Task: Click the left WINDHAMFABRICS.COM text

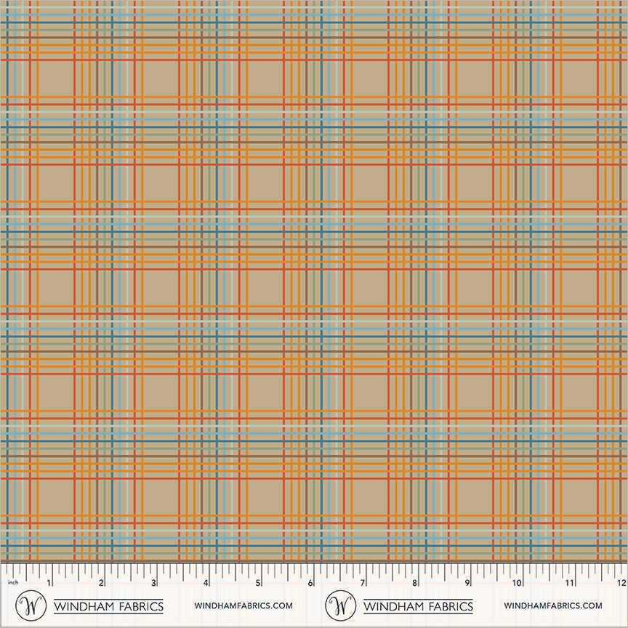Action: 243,605
